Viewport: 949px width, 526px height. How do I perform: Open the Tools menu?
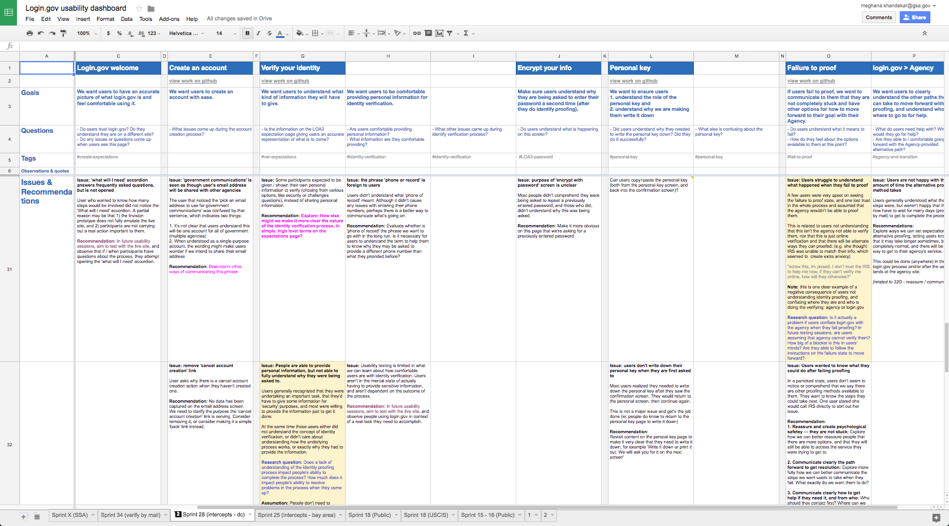(146, 19)
